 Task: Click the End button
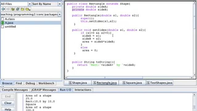pos(8,97)
